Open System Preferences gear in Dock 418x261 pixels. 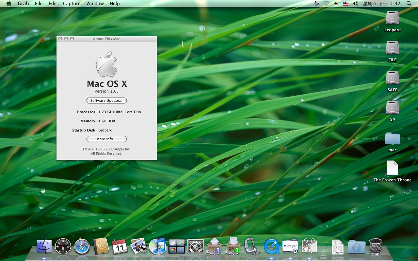(x=196, y=246)
